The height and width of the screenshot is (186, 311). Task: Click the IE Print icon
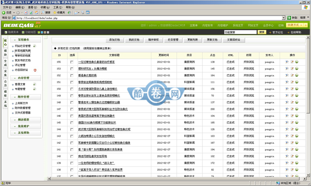tap(82, 13)
